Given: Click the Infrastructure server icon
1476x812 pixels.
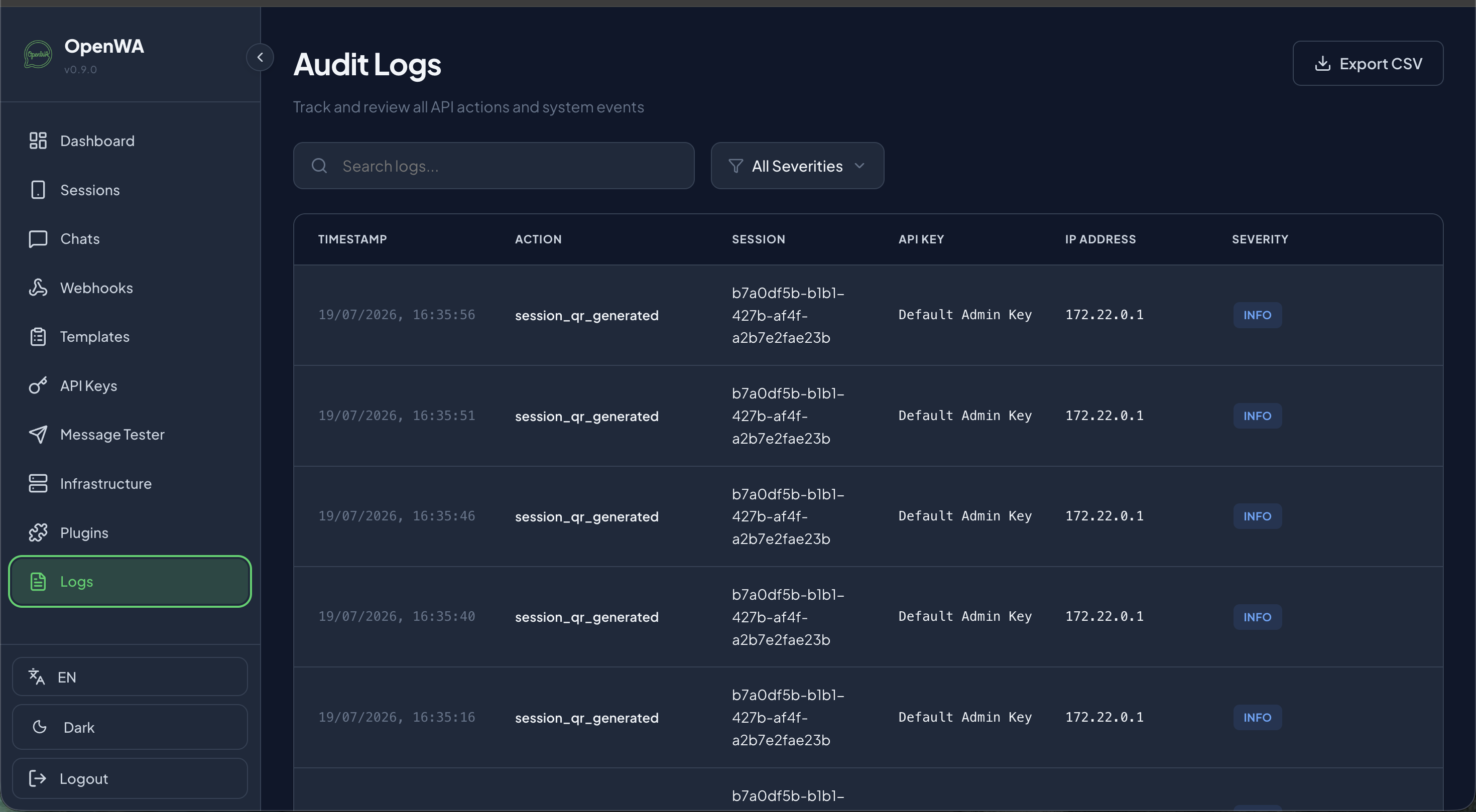Looking at the screenshot, I should [x=38, y=483].
